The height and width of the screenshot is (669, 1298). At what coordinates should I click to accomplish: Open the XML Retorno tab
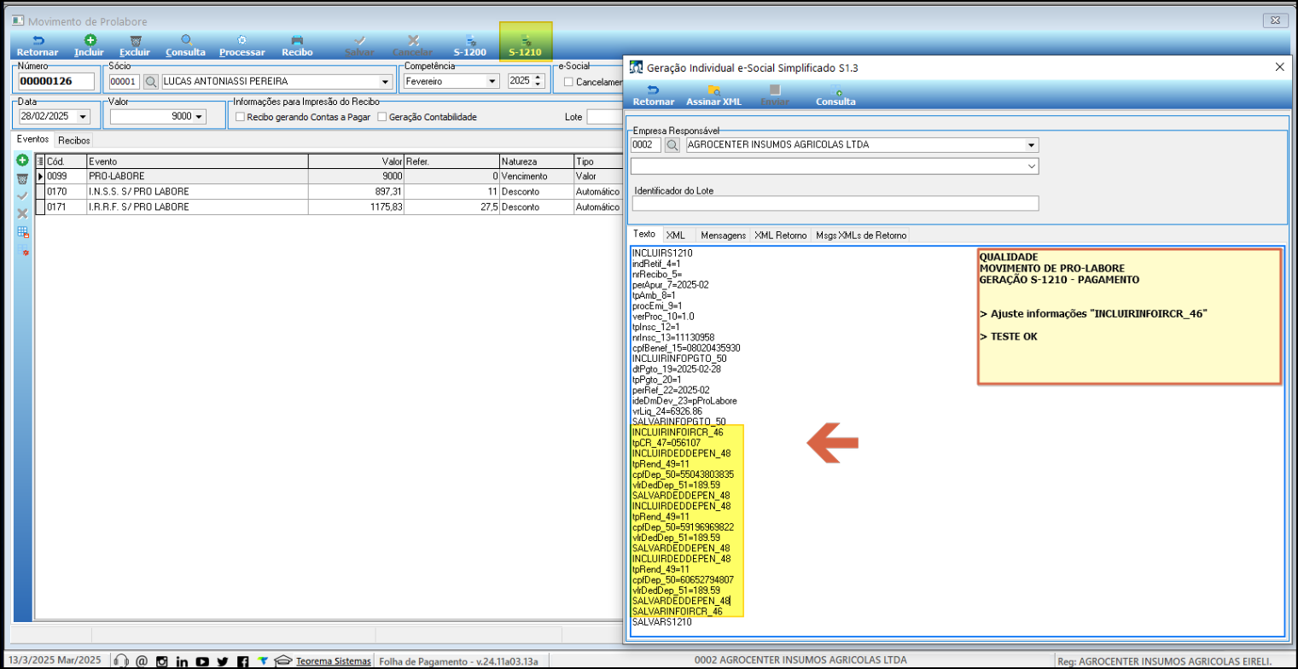pyautogui.click(x=780, y=235)
